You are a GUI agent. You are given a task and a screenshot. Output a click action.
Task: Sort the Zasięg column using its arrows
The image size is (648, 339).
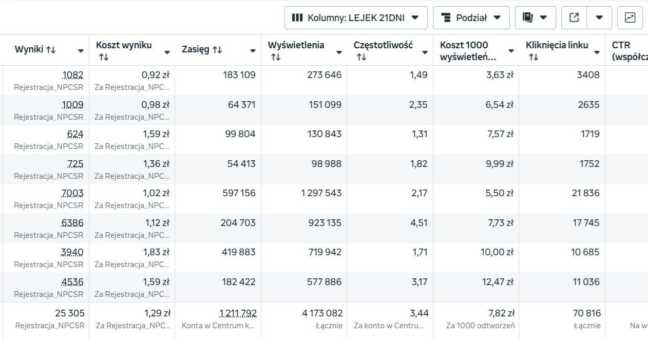coord(217,50)
